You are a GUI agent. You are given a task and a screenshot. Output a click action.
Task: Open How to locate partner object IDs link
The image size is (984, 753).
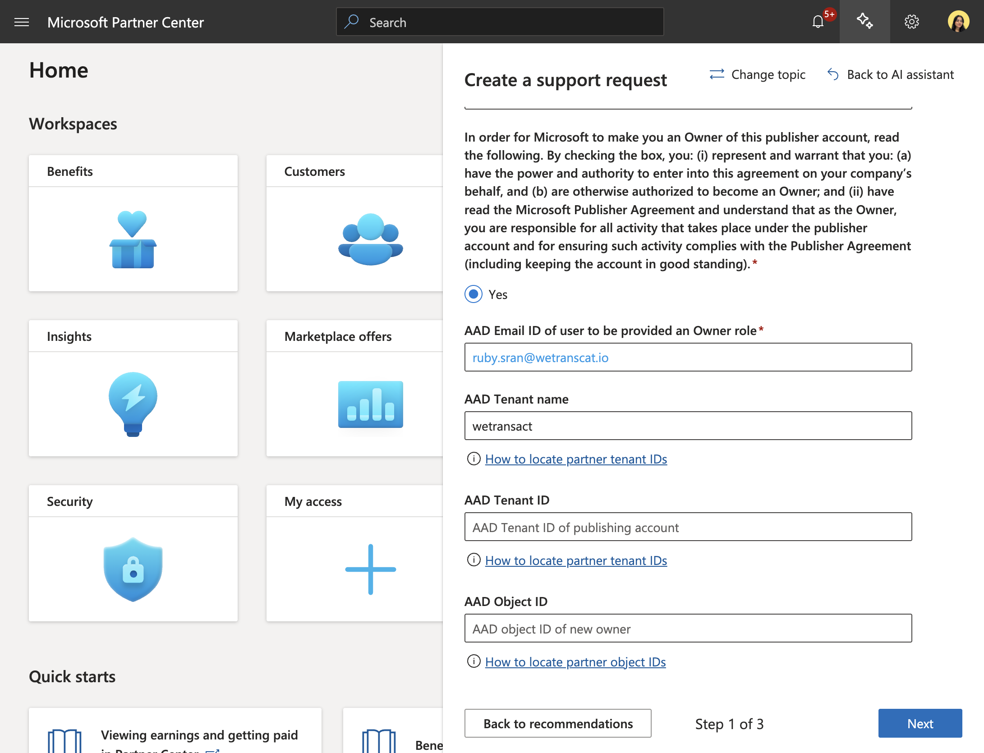[575, 662]
